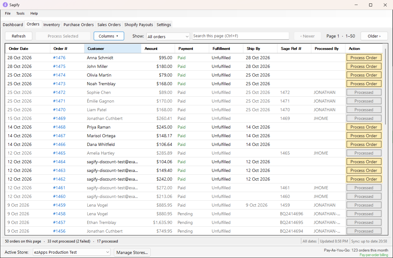Click the Sagify app logo icon
The height and width of the screenshot is (258, 393).
pos(5,5)
